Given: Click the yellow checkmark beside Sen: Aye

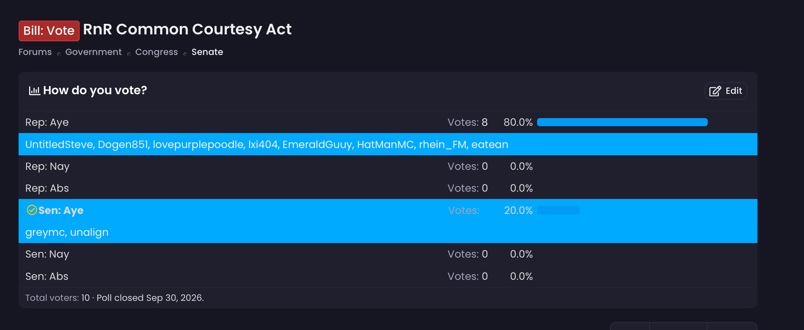Looking at the screenshot, I should (x=32, y=210).
